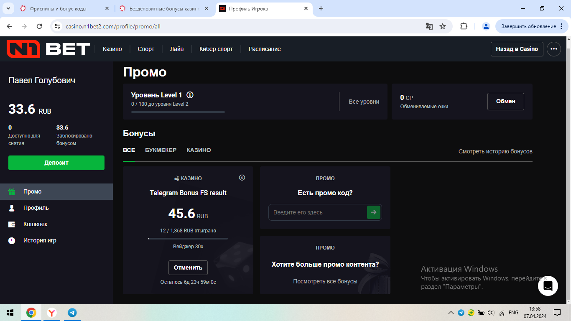
Task: Click the N1 BET logo
Action: [x=48, y=49]
